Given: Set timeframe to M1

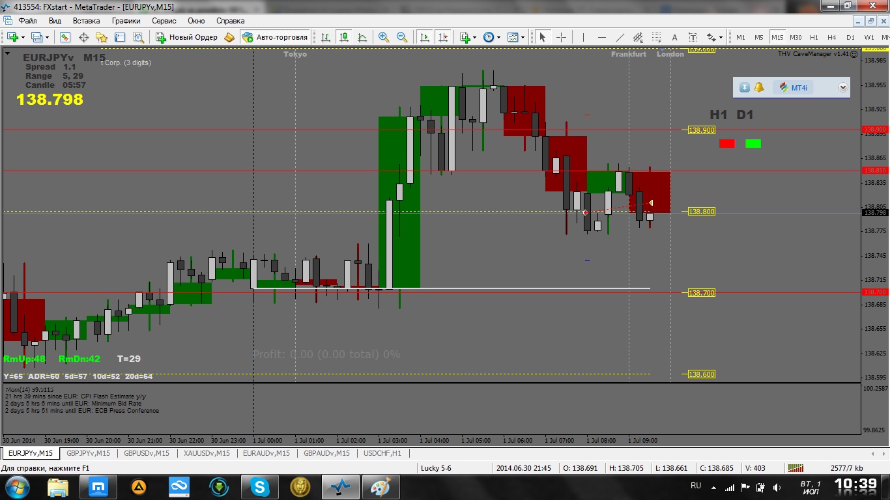Looking at the screenshot, I should (x=741, y=37).
